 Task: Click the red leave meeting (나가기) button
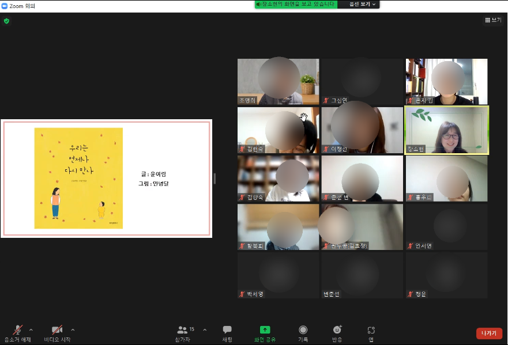[488, 333]
